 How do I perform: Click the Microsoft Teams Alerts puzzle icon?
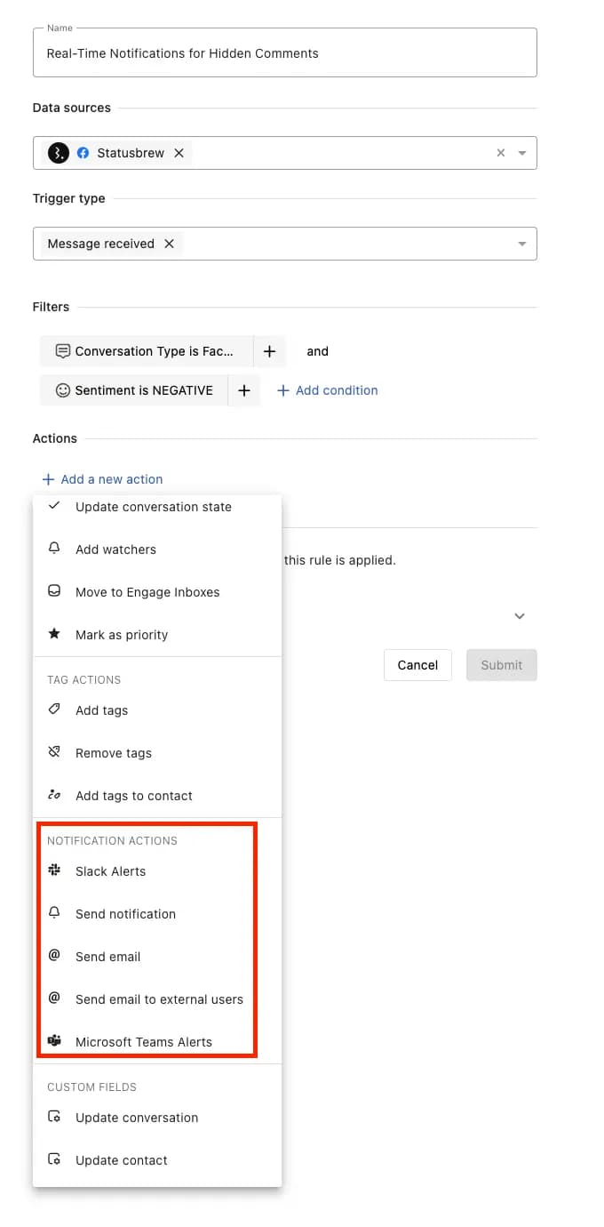(54, 1041)
